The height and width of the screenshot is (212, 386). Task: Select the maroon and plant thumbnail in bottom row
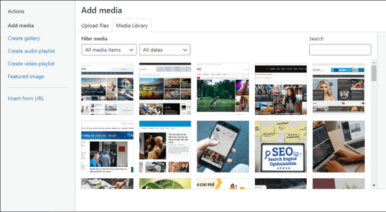click(339, 184)
